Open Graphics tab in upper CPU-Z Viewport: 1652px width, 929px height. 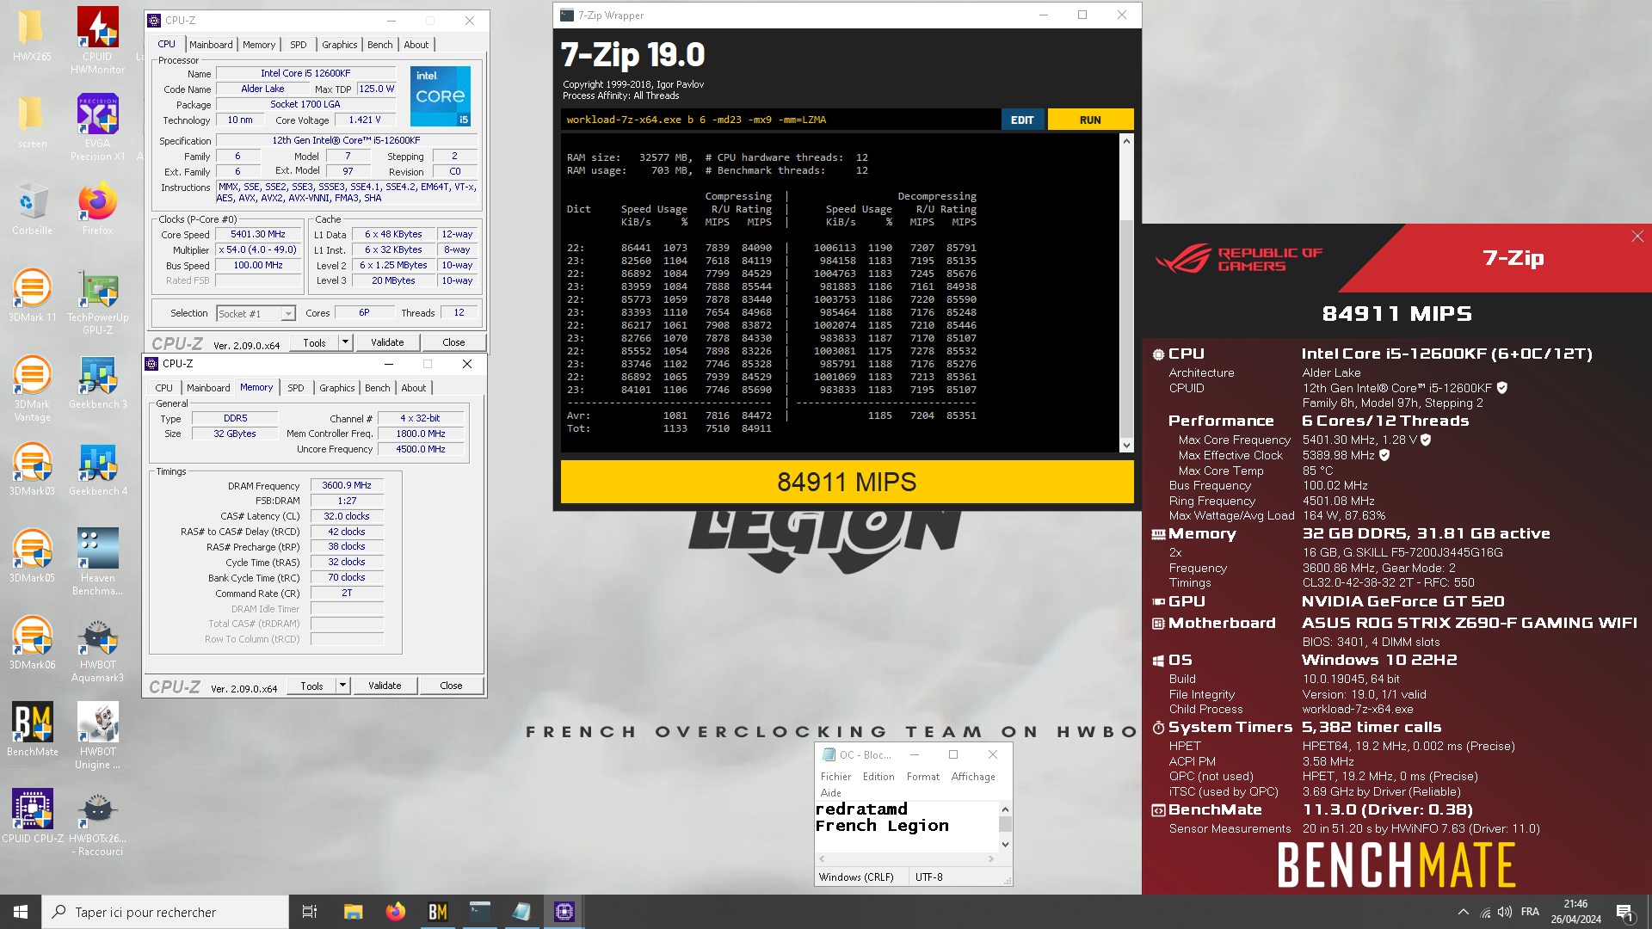pyautogui.click(x=339, y=45)
